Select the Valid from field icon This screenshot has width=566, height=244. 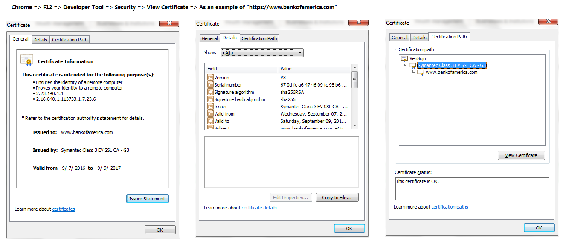tap(210, 114)
